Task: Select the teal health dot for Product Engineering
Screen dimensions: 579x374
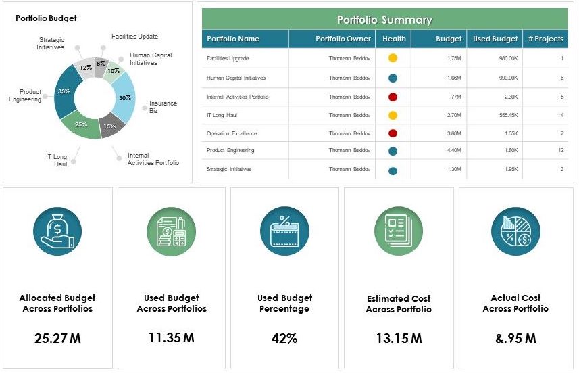Action: click(393, 151)
